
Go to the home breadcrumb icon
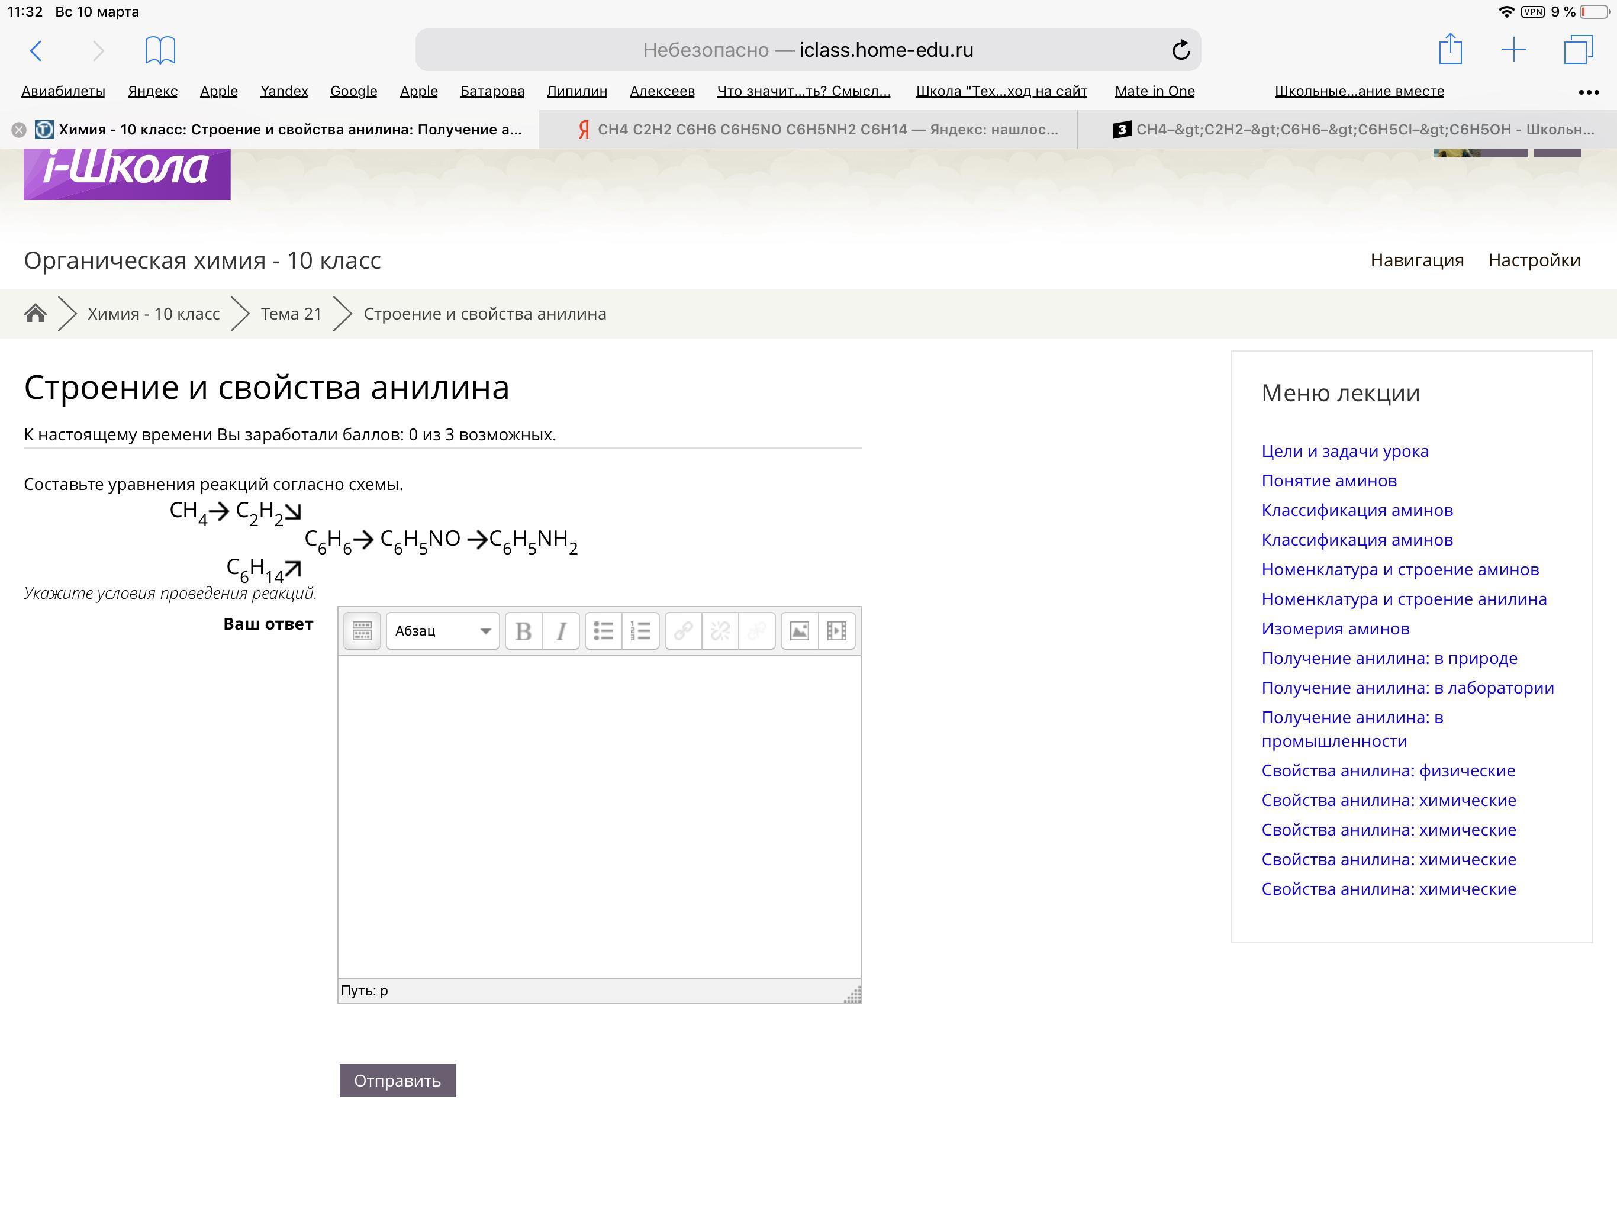coord(35,314)
